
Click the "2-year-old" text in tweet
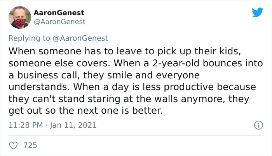tap(176, 63)
